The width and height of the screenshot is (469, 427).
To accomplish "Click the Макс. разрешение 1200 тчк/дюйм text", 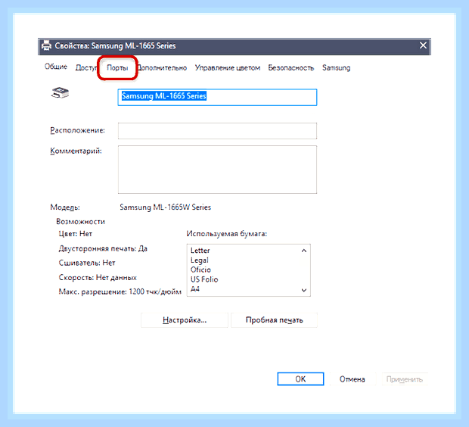I will [120, 291].
